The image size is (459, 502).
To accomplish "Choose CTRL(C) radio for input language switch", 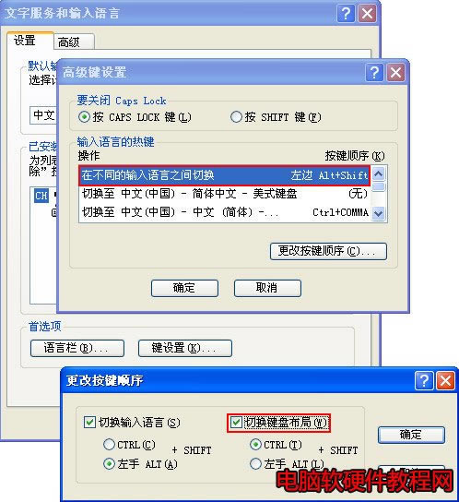I will (109, 445).
